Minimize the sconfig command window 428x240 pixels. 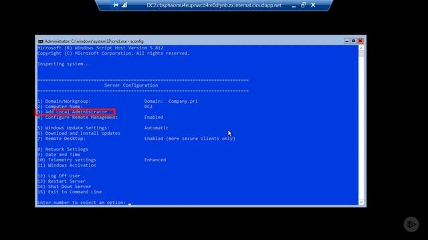pyautogui.click(x=346, y=41)
